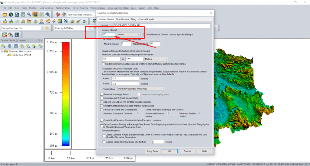The height and width of the screenshot is (166, 310).
Task: Toggle the highlighted Control Center toolbar icon
Action: click(35, 14)
